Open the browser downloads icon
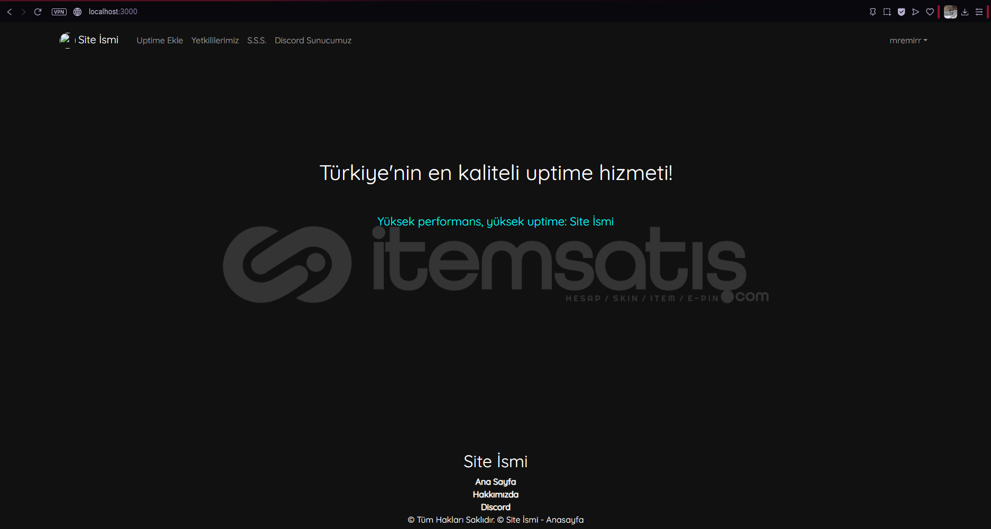 coord(965,12)
